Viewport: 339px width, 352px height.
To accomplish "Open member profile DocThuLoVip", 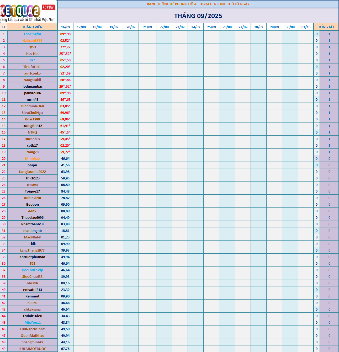I will point(32,270).
